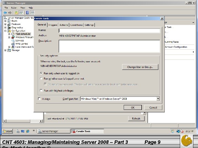Select the Task Scheduler clock icon

(x=13, y=34)
